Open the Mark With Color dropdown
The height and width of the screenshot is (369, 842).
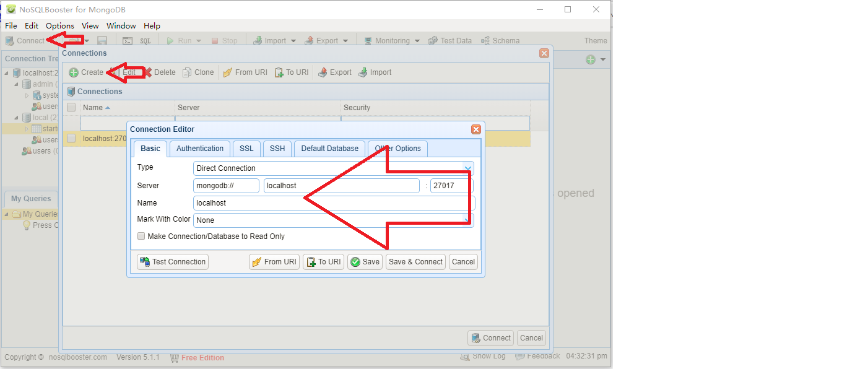[x=334, y=220]
